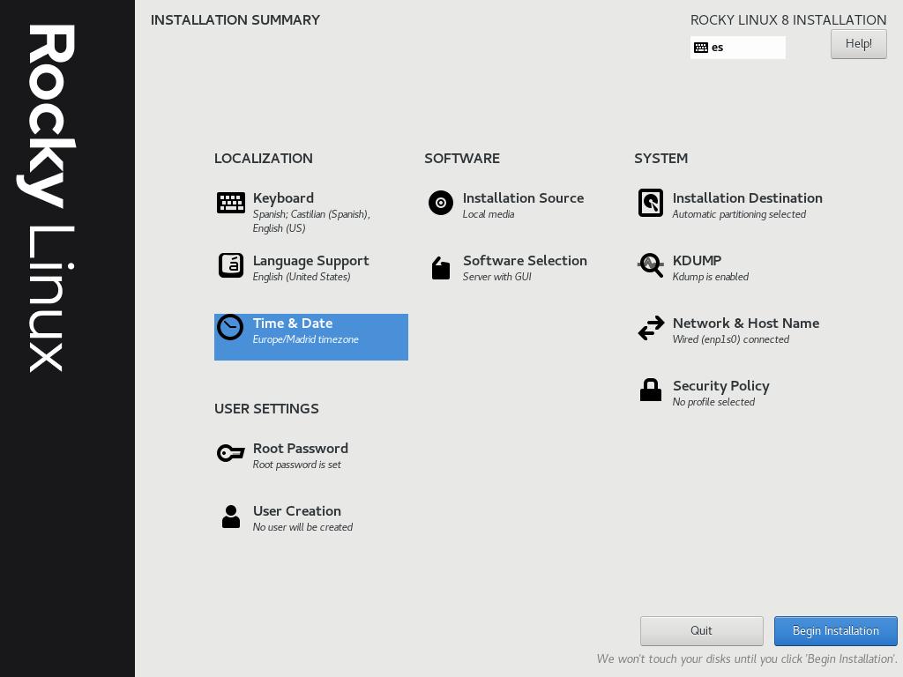Viewport: 903px width, 677px height.
Task: Switch keyboard layout via 'es' field
Action: point(738,48)
